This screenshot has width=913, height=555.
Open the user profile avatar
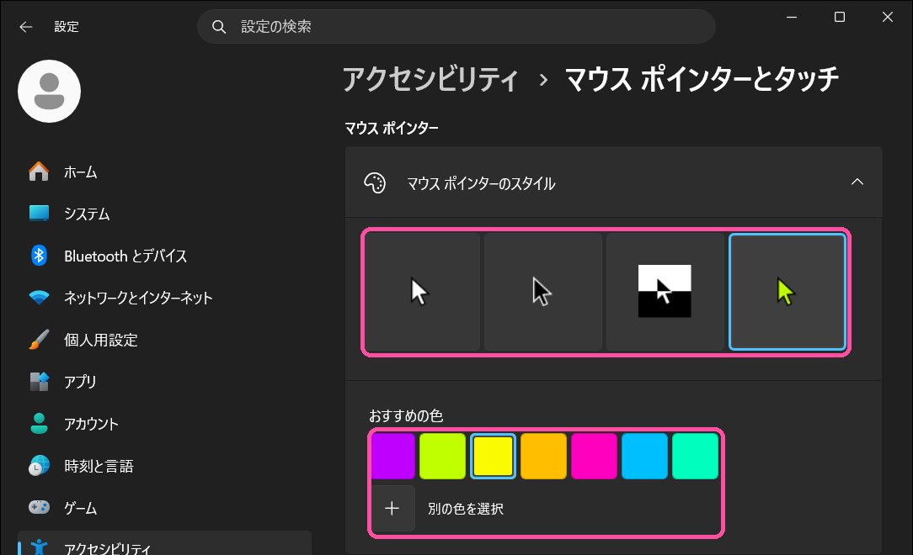click(x=50, y=92)
